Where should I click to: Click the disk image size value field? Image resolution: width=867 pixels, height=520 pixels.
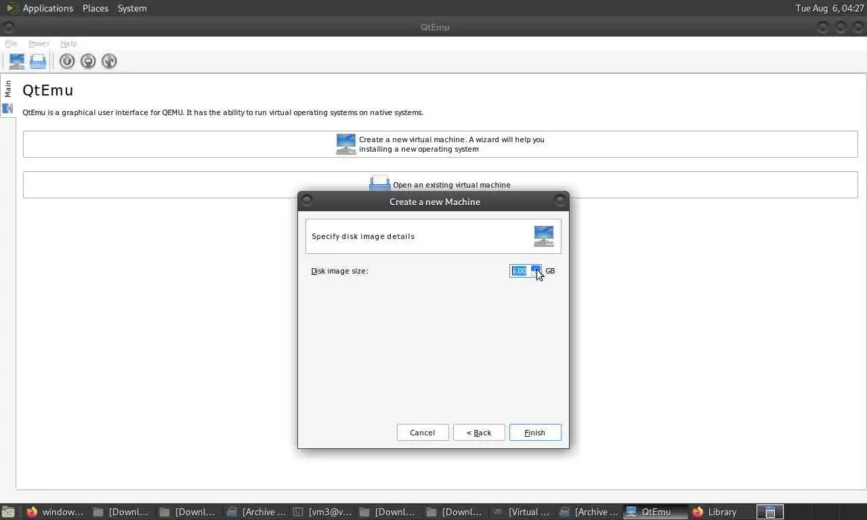pyautogui.click(x=520, y=271)
